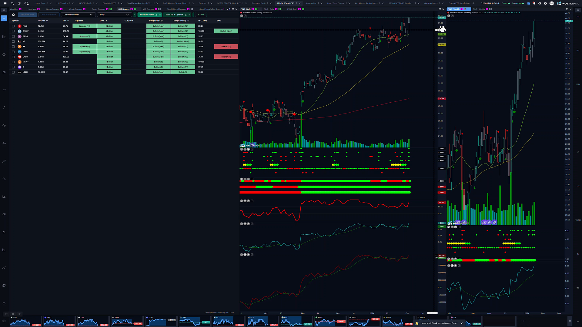Open the help question mark icon

tap(545, 3)
